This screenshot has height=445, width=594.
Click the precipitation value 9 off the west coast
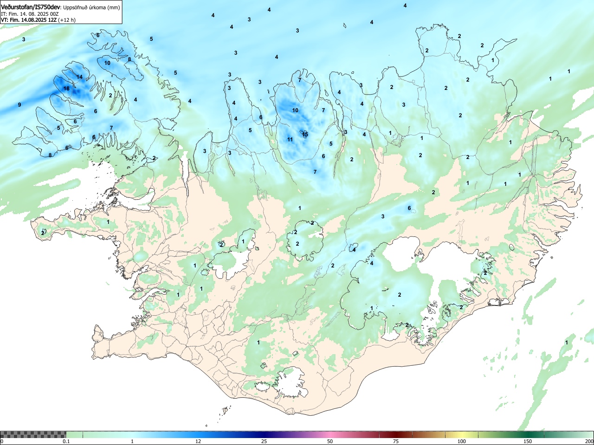pos(19,105)
